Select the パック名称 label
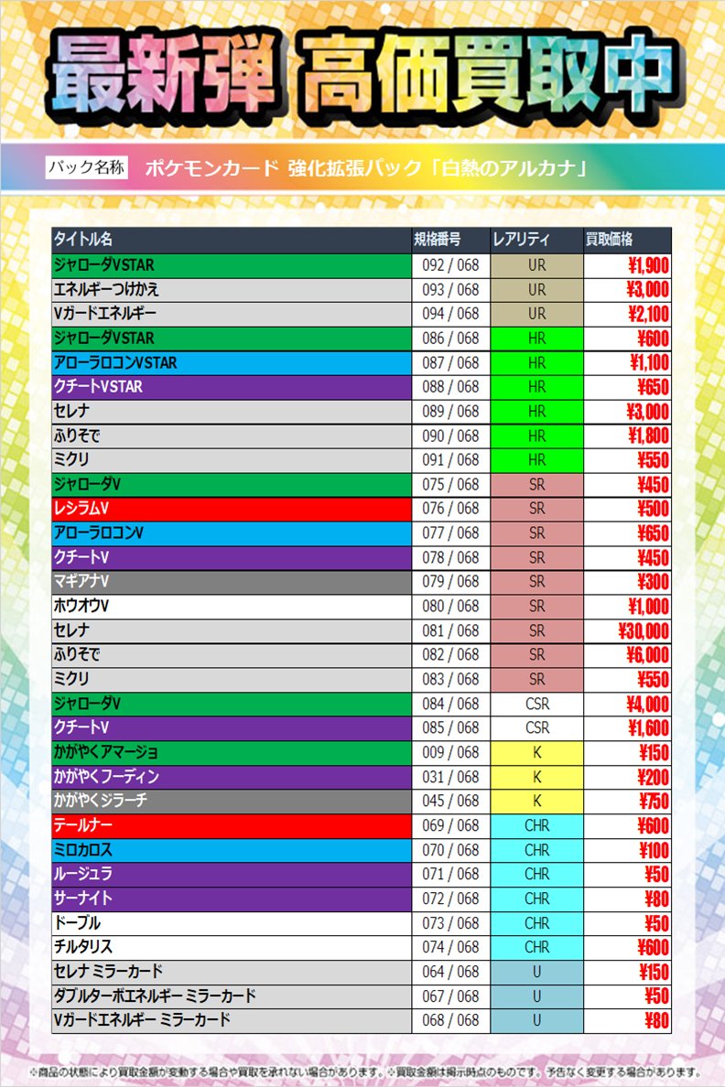This screenshot has height=1087, width=725. pos(87,167)
